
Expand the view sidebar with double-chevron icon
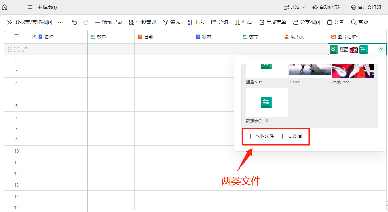pyautogui.click(x=10, y=22)
